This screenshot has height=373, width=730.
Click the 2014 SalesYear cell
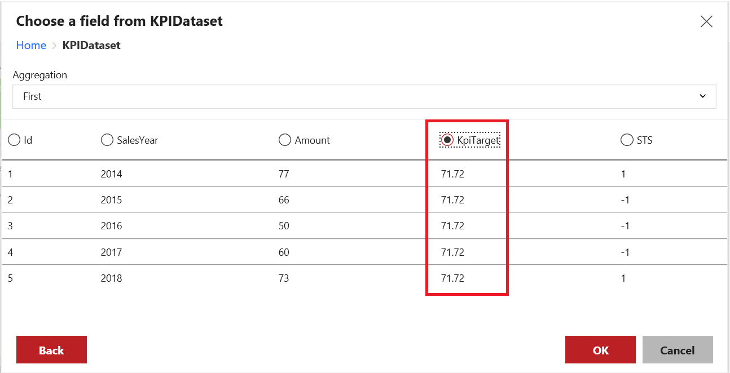click(x=111, y=174)
